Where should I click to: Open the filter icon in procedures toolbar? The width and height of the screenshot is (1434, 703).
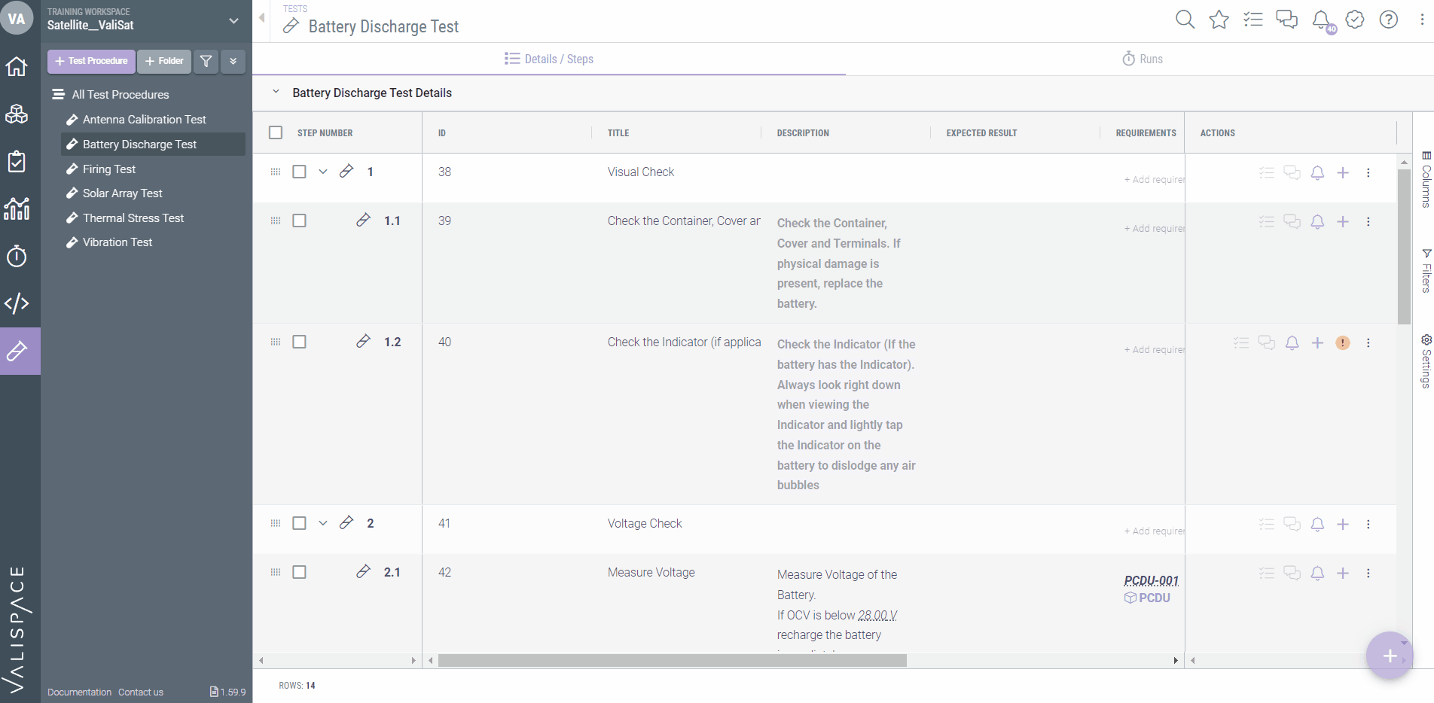pos(206,61)
